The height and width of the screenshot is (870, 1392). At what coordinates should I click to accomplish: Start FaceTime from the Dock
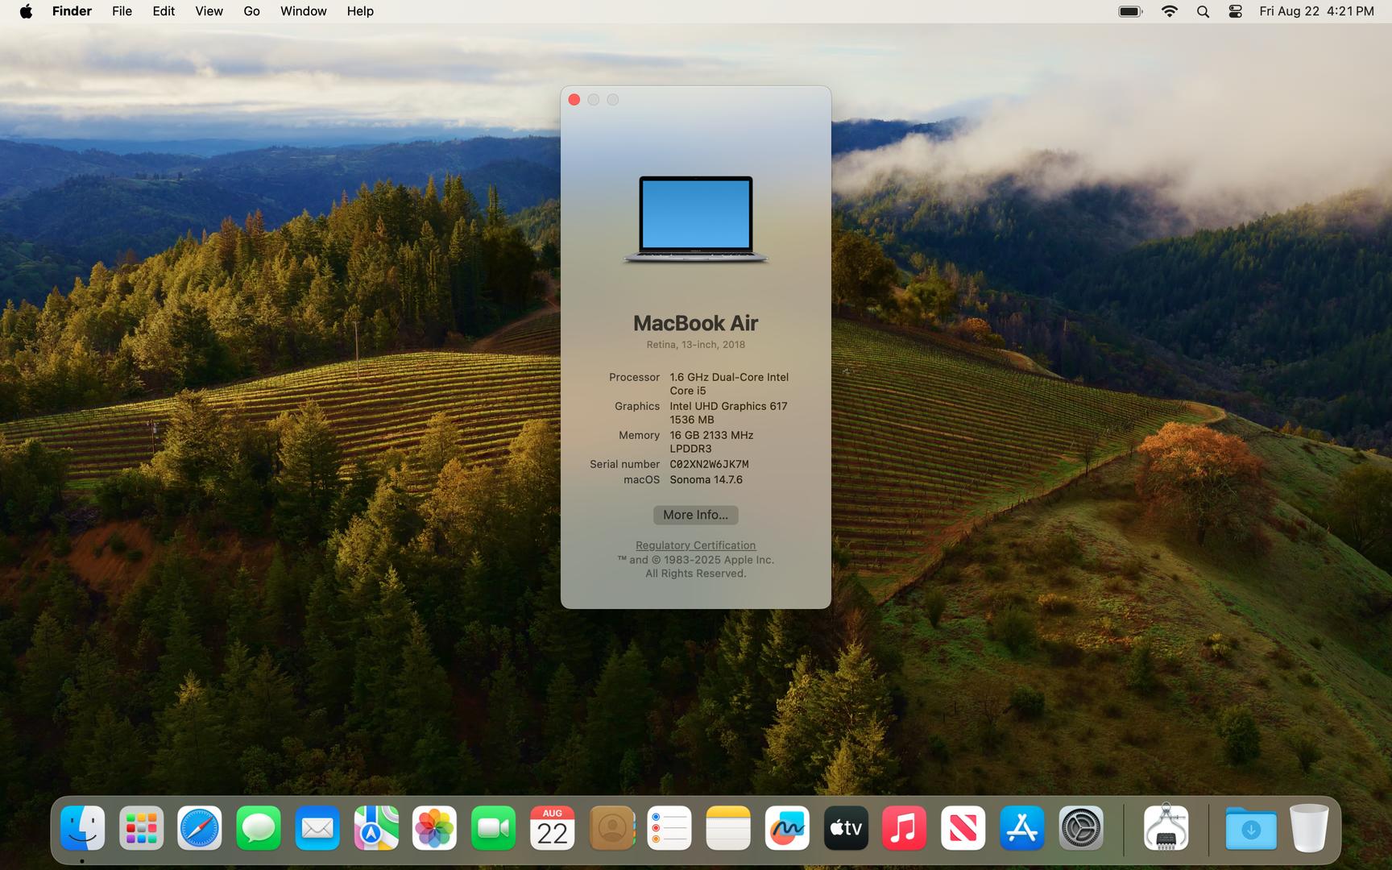tap(493, 827)
